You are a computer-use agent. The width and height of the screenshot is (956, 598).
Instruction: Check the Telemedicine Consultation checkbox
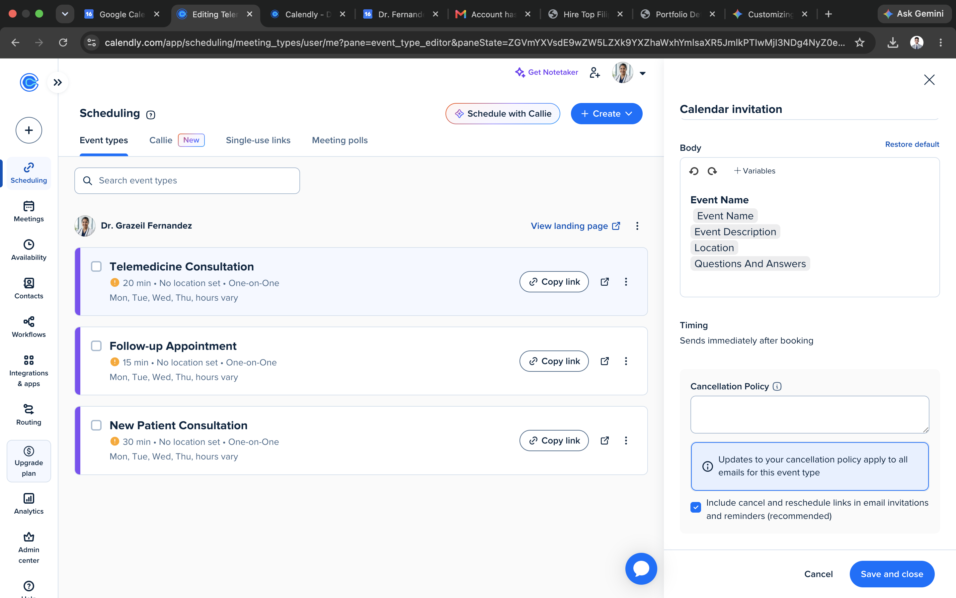96,266
